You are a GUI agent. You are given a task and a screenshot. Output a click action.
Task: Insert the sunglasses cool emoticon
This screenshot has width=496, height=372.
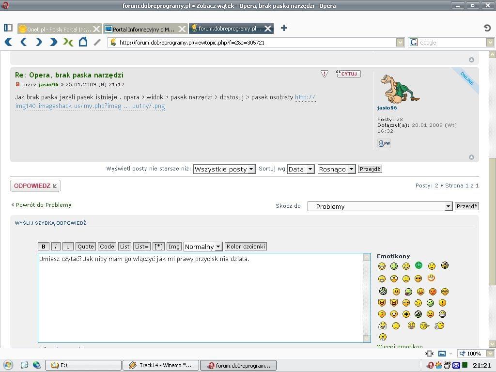418,279
